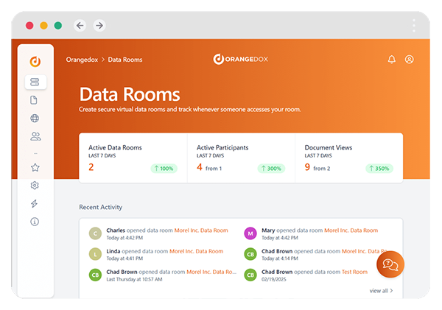Click the Data Rooms breadcrumb
442x310 pixels.
pyautogui.click(x=125, y=60)
